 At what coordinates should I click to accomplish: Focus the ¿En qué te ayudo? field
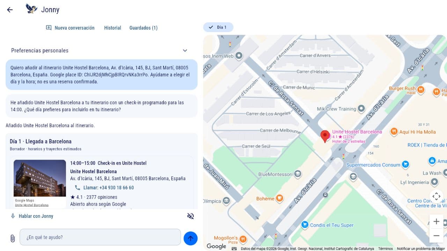(x=100, y=237)
